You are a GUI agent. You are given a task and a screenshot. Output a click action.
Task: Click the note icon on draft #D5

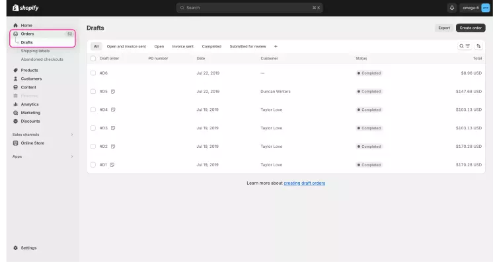pos(113,92)
